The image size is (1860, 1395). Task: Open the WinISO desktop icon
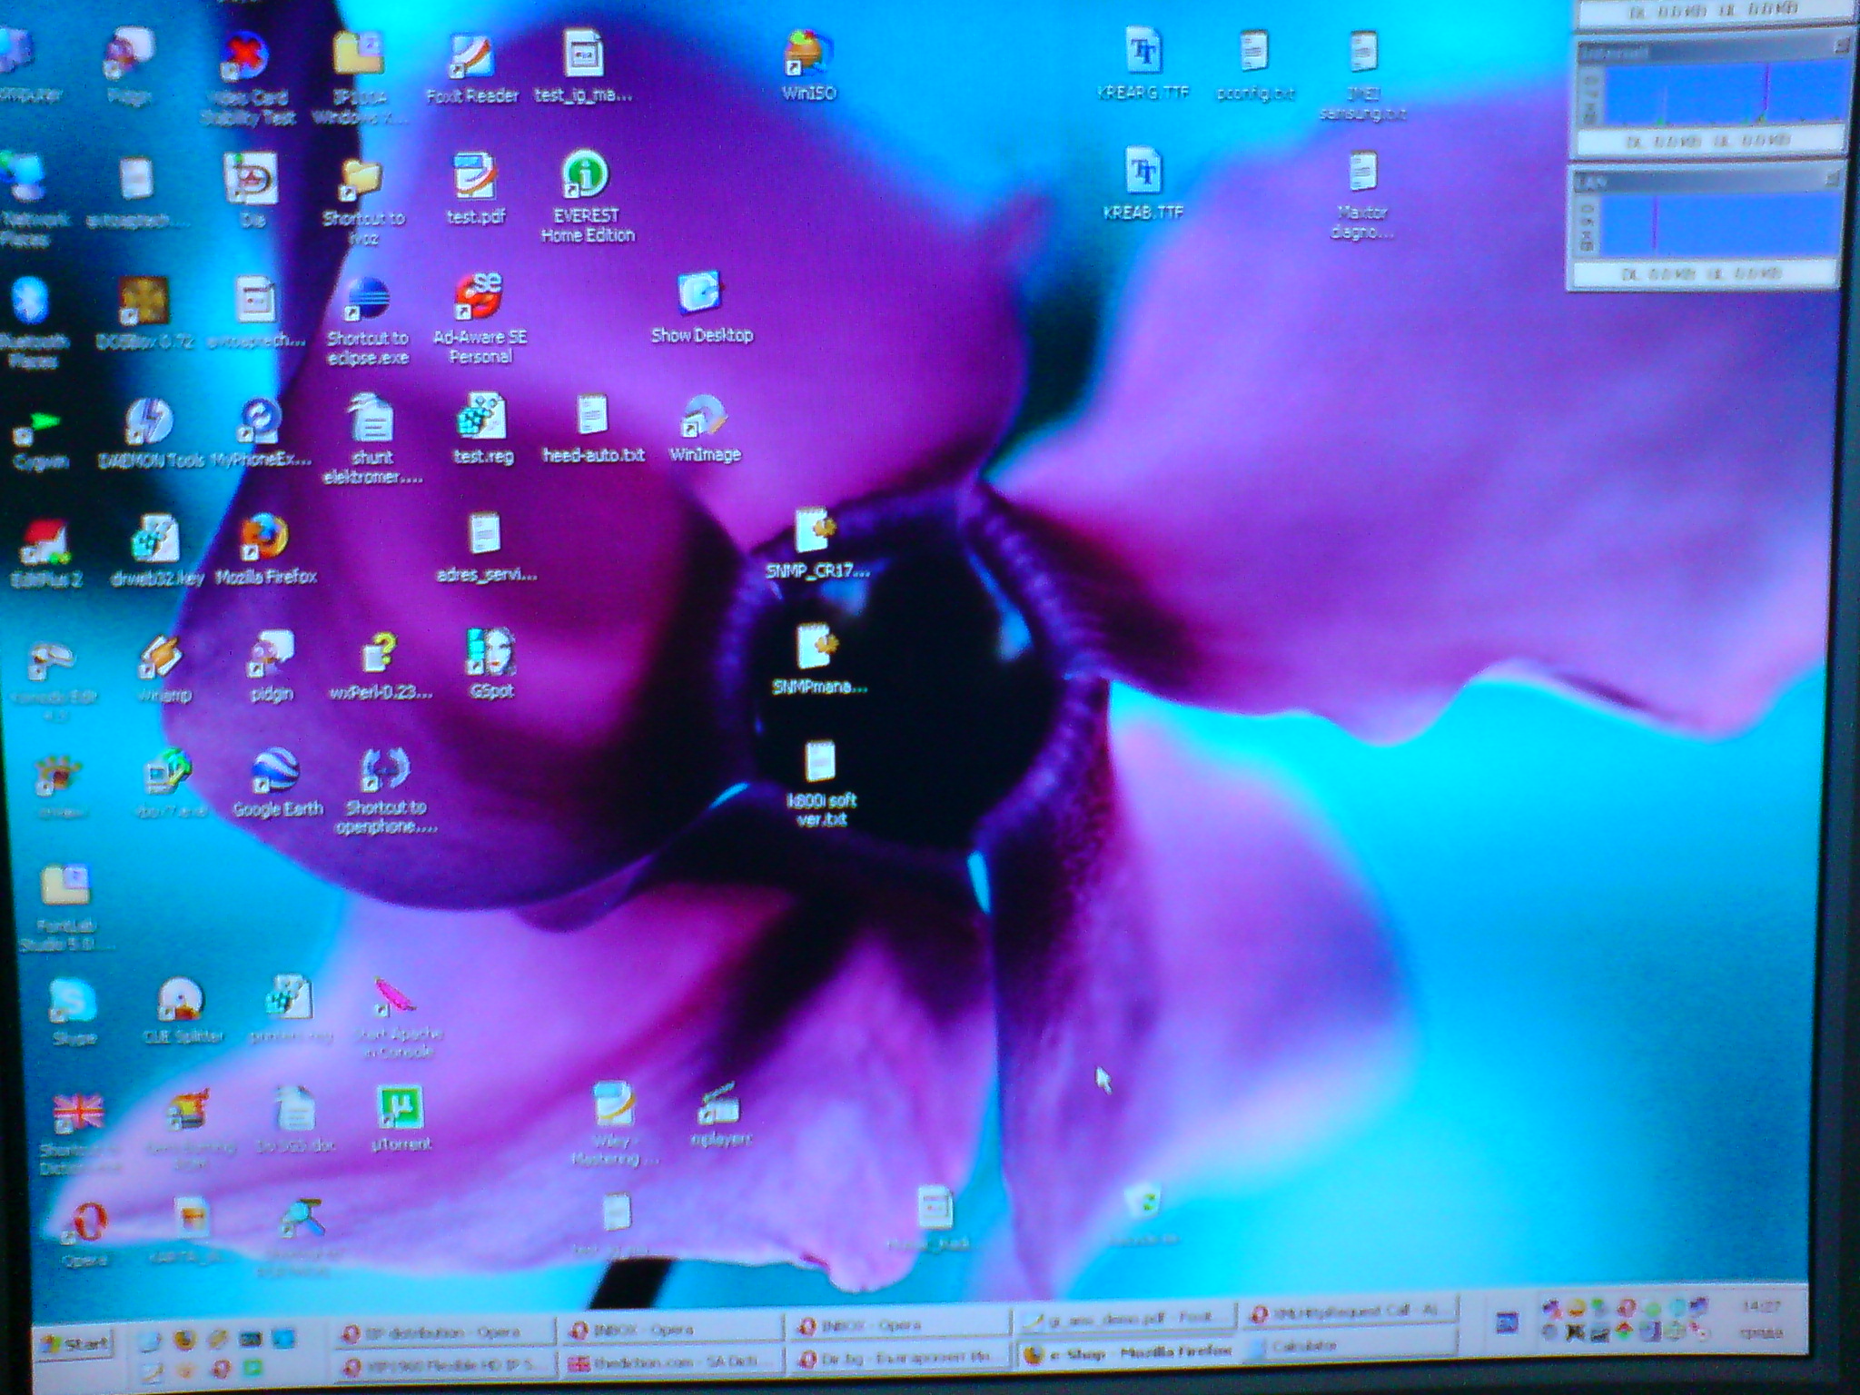806,54
